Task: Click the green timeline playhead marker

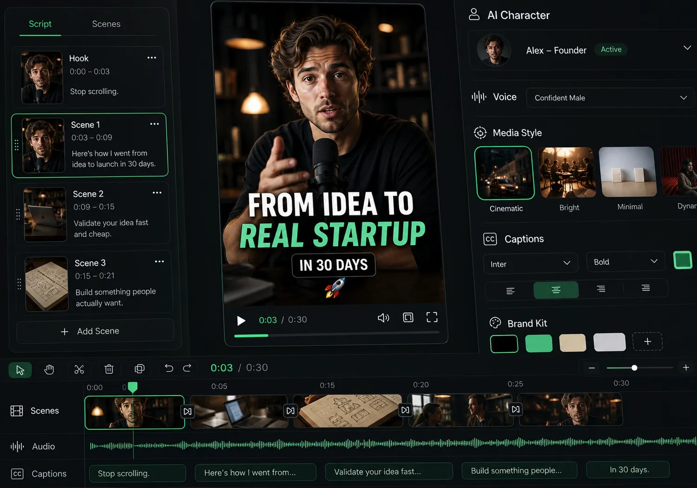Action: (x=132, y=387)
